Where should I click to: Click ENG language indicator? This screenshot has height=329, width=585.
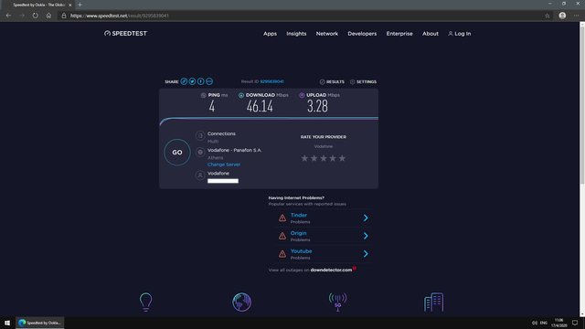pyautogui.click(x=544, y=323)
